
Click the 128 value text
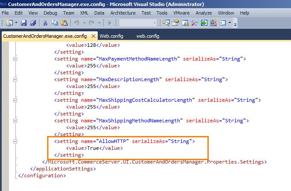coord(91,45)
